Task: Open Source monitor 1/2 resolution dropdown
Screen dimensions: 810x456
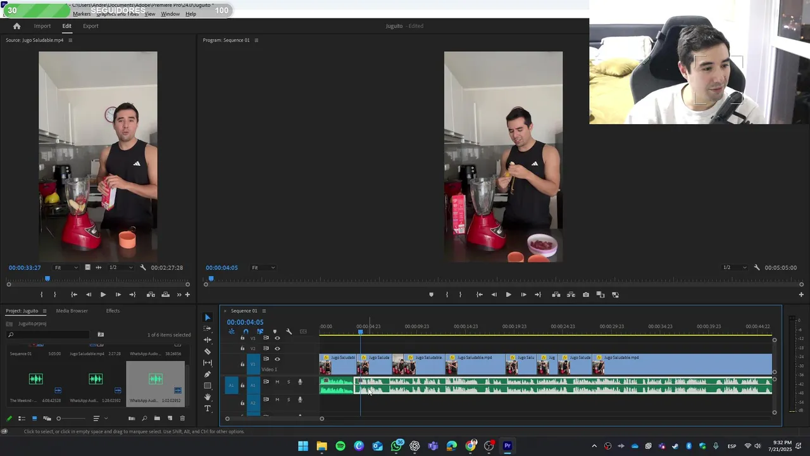Action: click(121, 267)
